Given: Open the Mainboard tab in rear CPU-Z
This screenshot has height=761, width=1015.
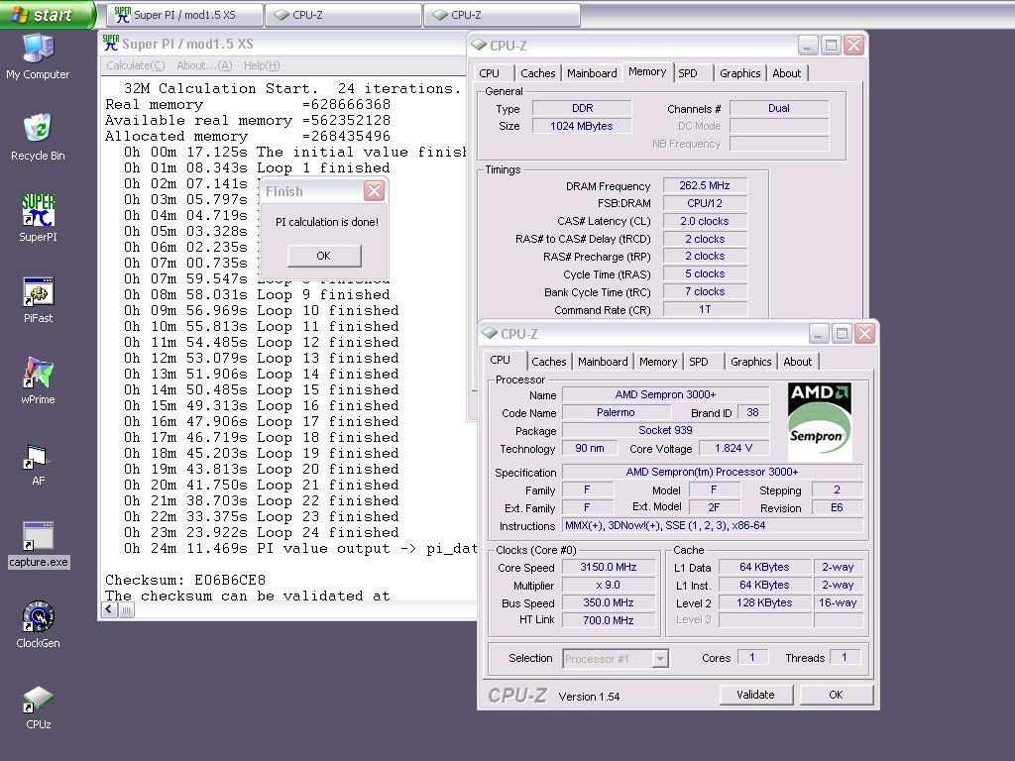Looking at the screenshot, I should point(592,73).
